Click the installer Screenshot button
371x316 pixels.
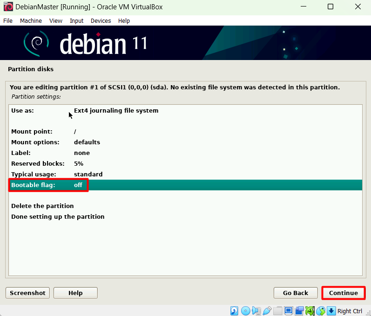click(x=27, y=293)
